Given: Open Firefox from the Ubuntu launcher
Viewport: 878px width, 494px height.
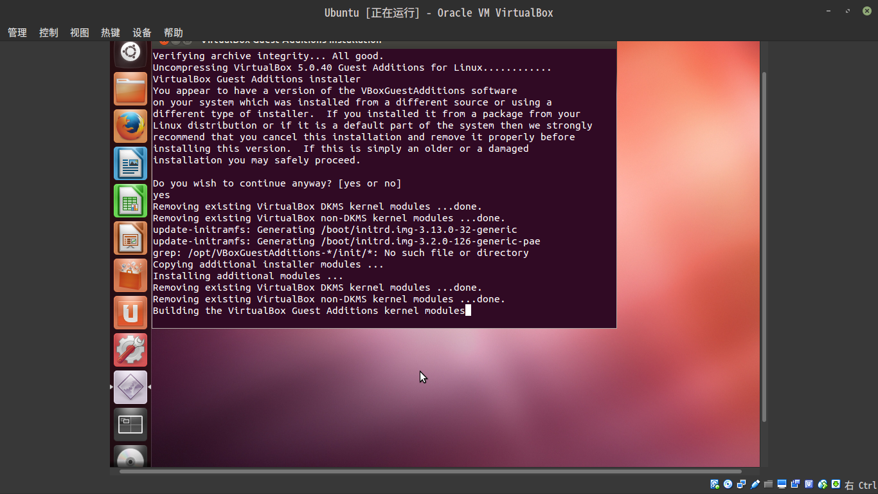Looking at the screenshot, I should [x=130, y=126].
